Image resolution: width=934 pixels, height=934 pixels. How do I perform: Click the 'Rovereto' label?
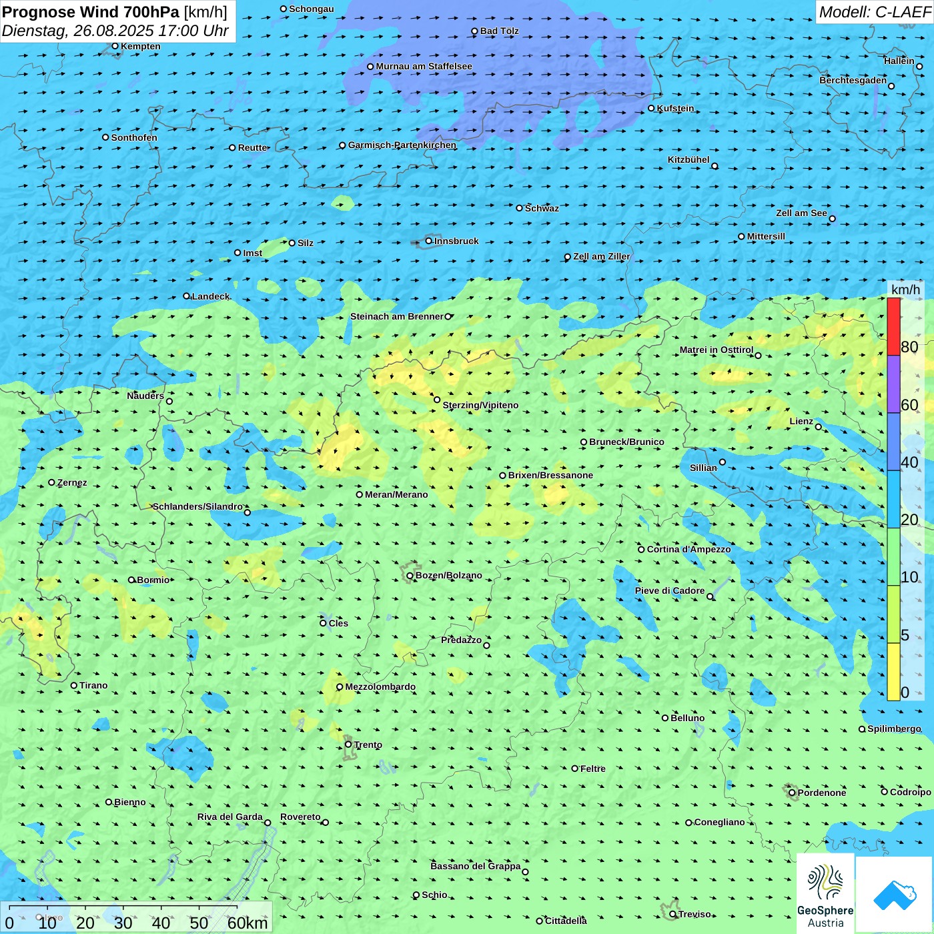click(301, 817)
